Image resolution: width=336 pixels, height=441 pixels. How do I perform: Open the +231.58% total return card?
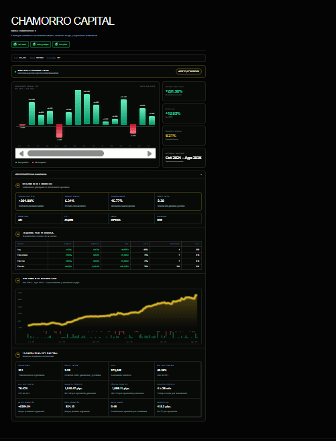pyautogui.click(x=184, y=91)
